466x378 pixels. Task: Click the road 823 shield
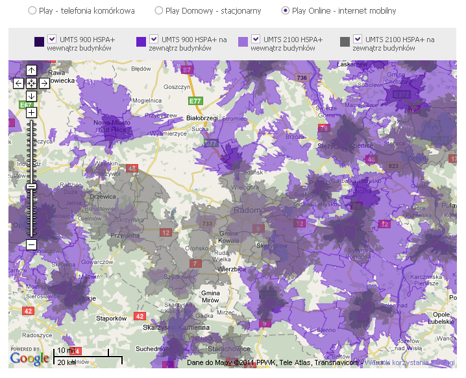(393, 166)
